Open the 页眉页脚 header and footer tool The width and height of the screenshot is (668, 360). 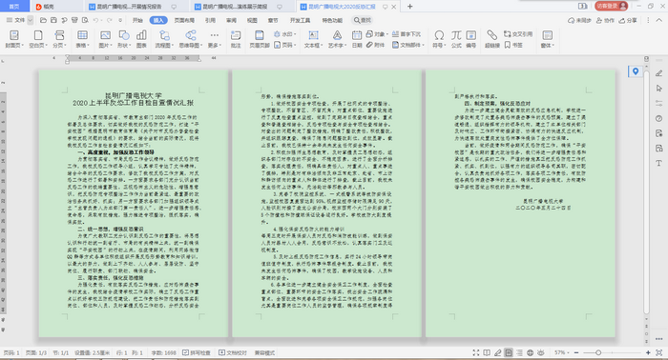click(259, 39)
